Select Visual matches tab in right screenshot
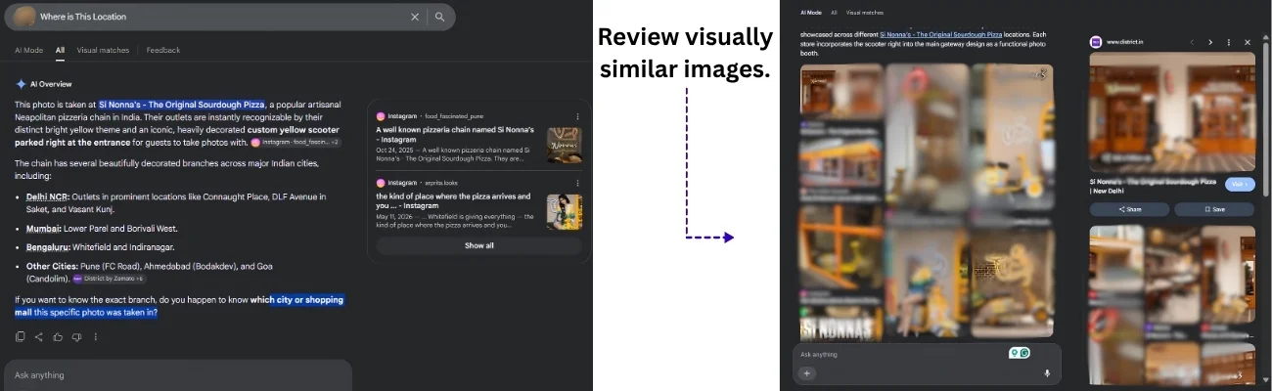This screenshot has height=391, width=1272. pos(865,13)
